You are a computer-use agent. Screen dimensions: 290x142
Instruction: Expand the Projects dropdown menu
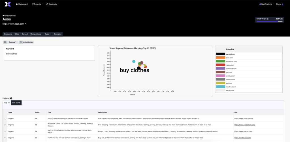38,4
